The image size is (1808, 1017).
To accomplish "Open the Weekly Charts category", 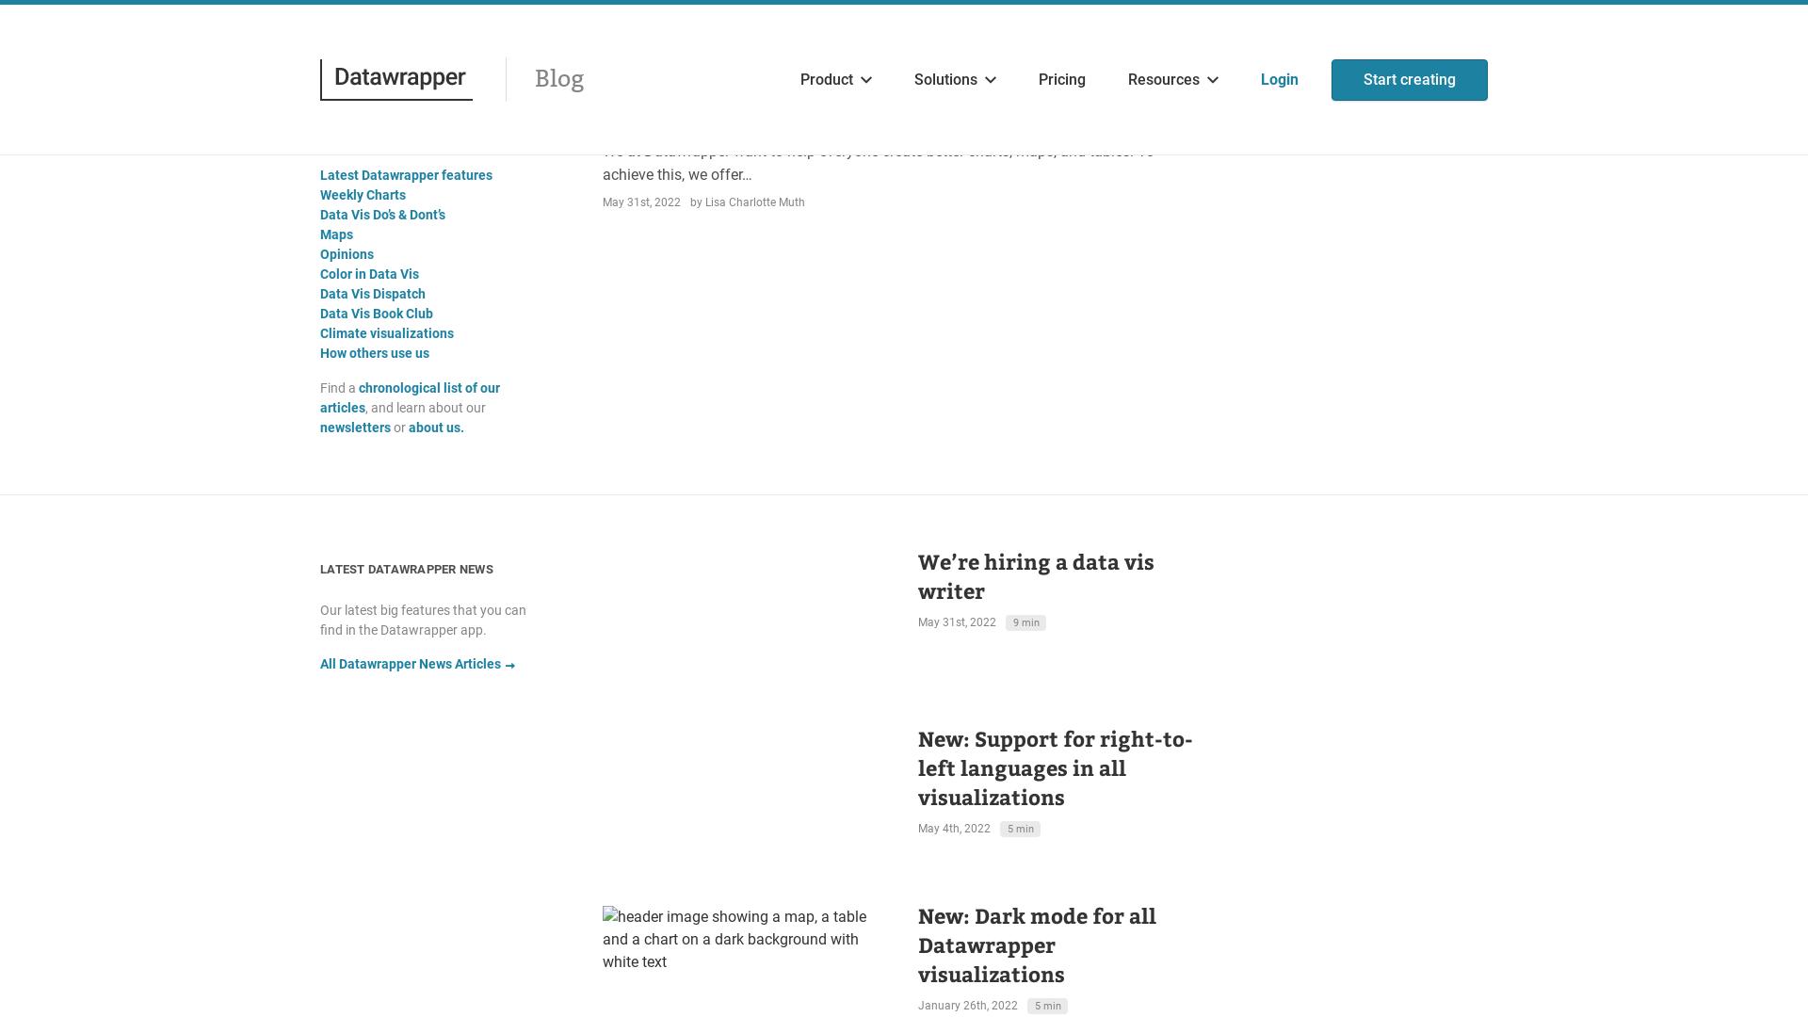I will [x=363, y=195].
